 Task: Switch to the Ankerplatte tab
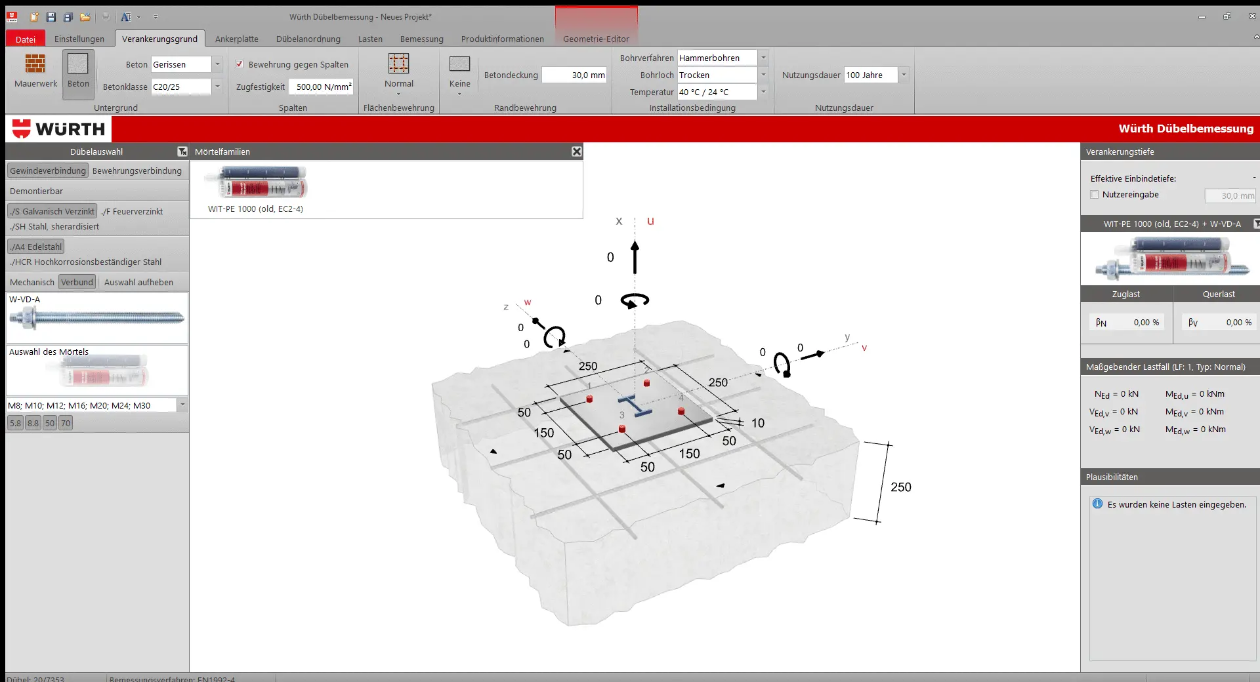[x=237, y=39]
